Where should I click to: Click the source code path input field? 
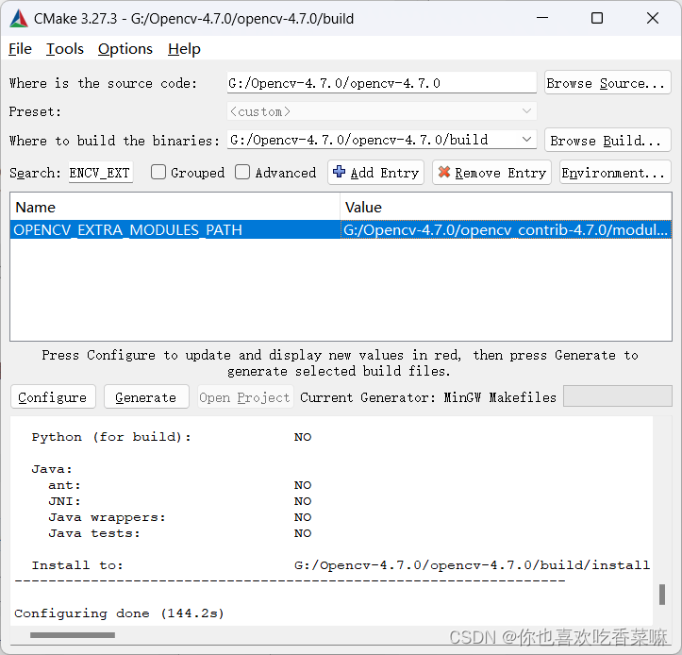pos(381,83)
